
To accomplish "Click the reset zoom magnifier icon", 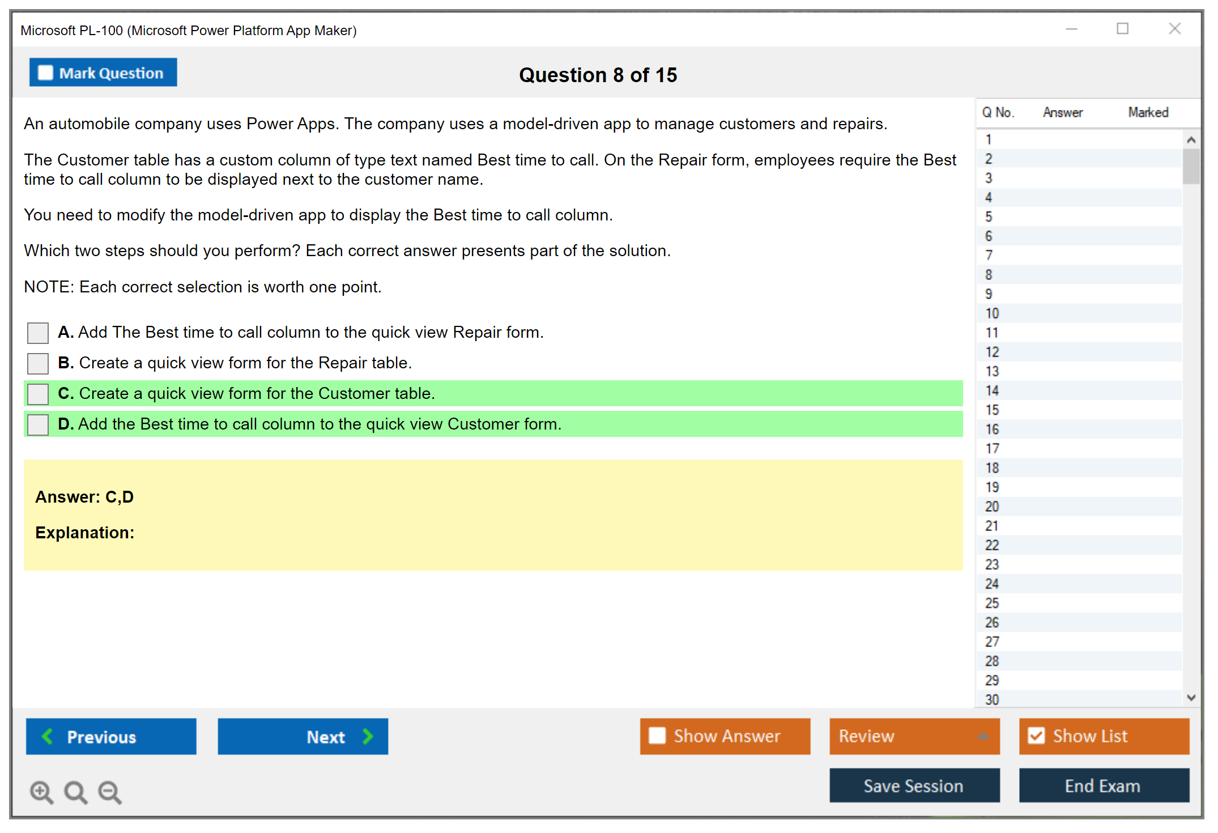I will (x=75, y=792).
